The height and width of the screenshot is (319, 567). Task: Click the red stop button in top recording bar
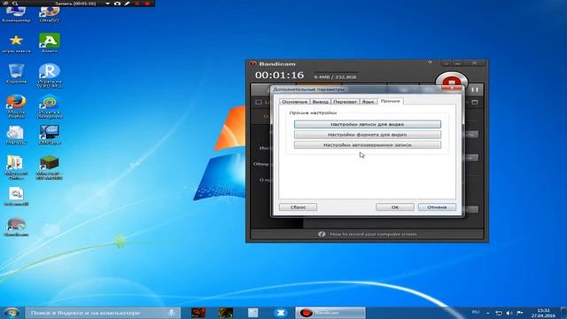tap(147, 4)
